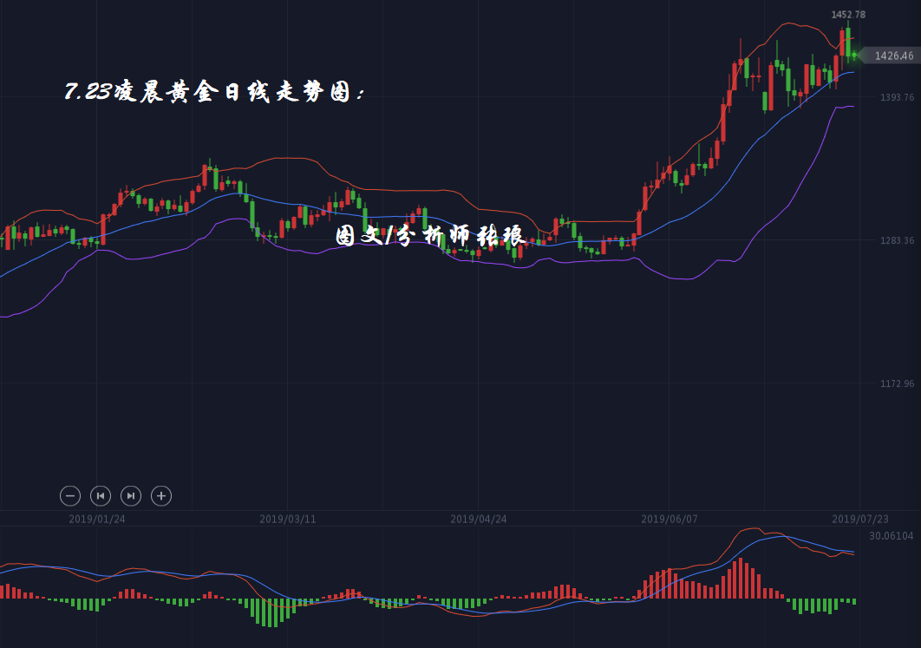Select the 2019/03/11 date label
The height and width of the screenshot is (648, 921).
click(x=288, y=520)
